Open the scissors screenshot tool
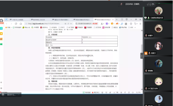This screenshot has height=106, width=173. click(x=102, y=24)
